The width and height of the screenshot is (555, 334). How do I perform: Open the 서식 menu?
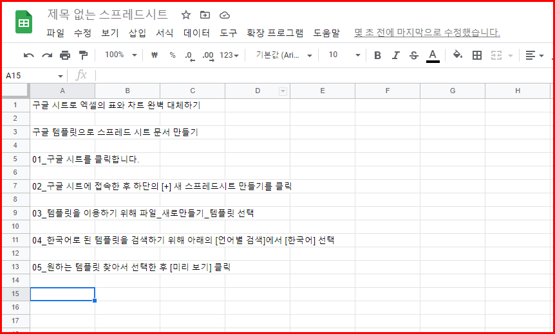(x=165, y=33)
